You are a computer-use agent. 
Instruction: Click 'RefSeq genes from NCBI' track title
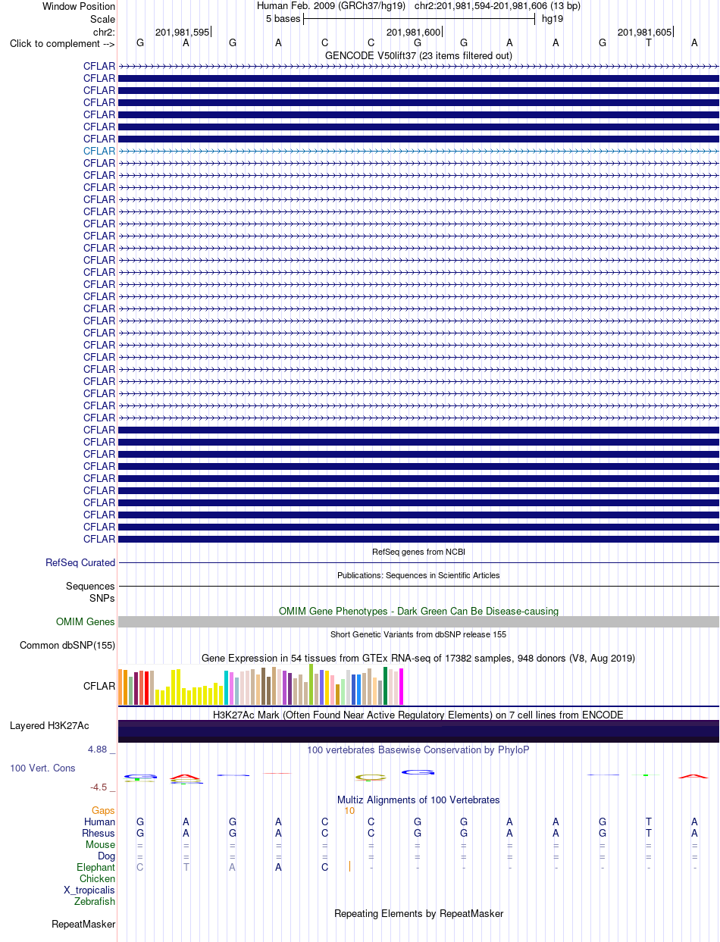418,552
